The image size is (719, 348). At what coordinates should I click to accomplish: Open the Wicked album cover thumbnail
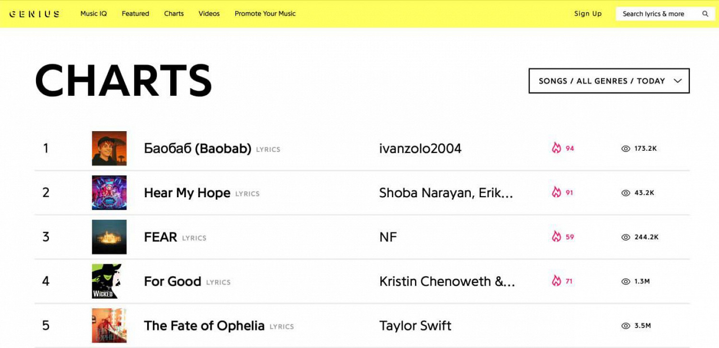(x=109, y=281)
